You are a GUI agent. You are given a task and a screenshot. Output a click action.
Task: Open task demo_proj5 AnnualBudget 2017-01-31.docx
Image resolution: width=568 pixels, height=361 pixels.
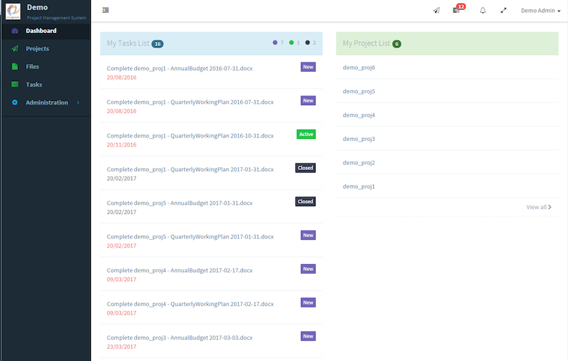click(180, 203)
